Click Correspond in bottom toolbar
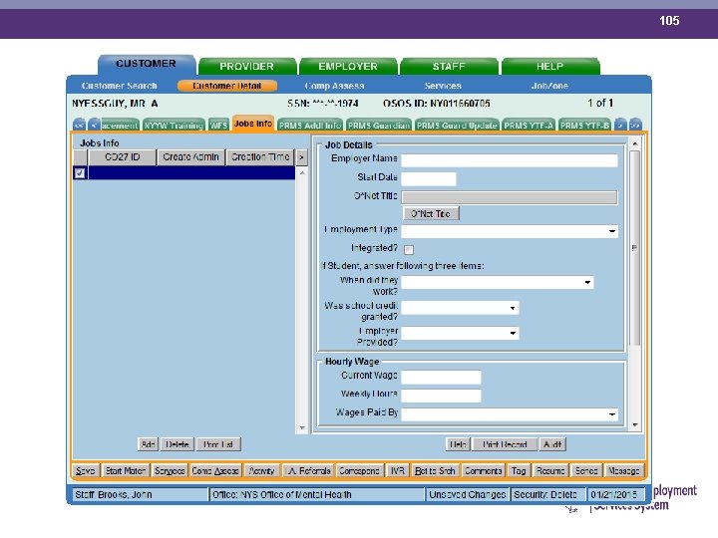 coord(359,470)
